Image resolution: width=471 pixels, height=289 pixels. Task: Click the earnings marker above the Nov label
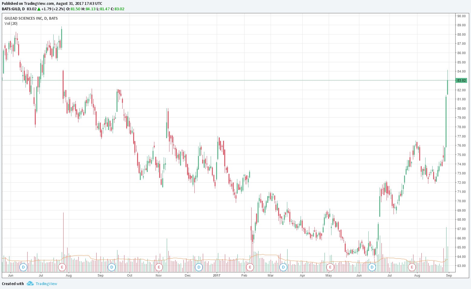tap(159, 267)
